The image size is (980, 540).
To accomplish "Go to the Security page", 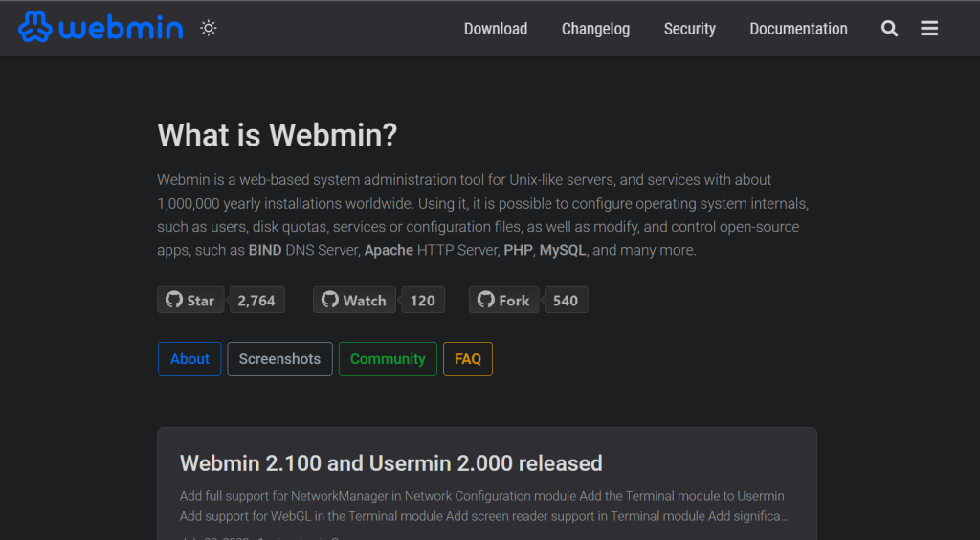I will click(689, 29).
